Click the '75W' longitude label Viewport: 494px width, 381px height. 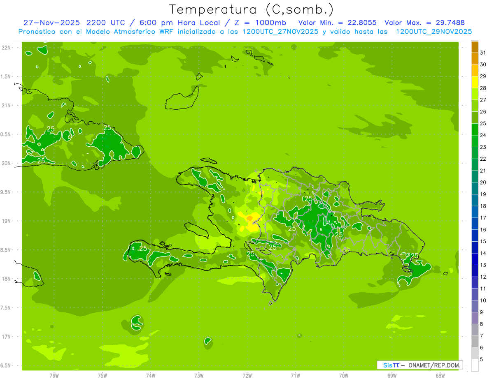(x=103, y=376)
